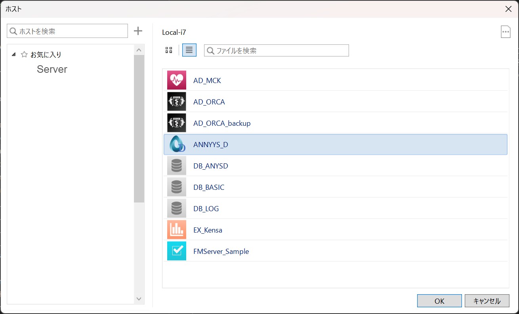Click the host list scrollbar up arrow
519x314 pixels.
click(139, 50)
